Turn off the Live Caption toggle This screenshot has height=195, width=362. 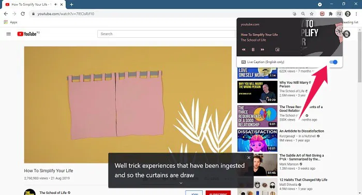(334, 62)
